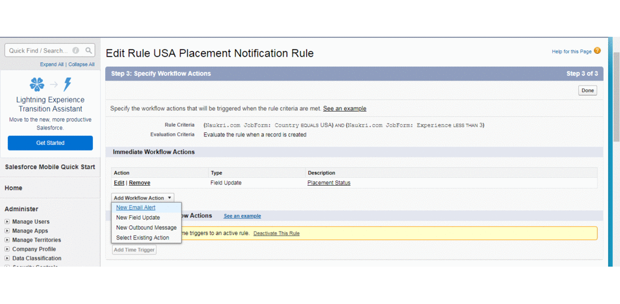The width and height of the screenshot is (620, 304).
Task: Expand the Manage Users tree node
Action: pyautogui.click(x=7, y=222)
